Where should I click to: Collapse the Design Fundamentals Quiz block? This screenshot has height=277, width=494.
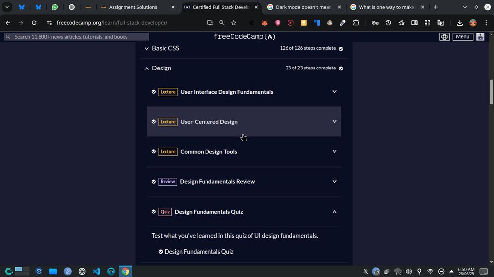(x=334, y=212)
